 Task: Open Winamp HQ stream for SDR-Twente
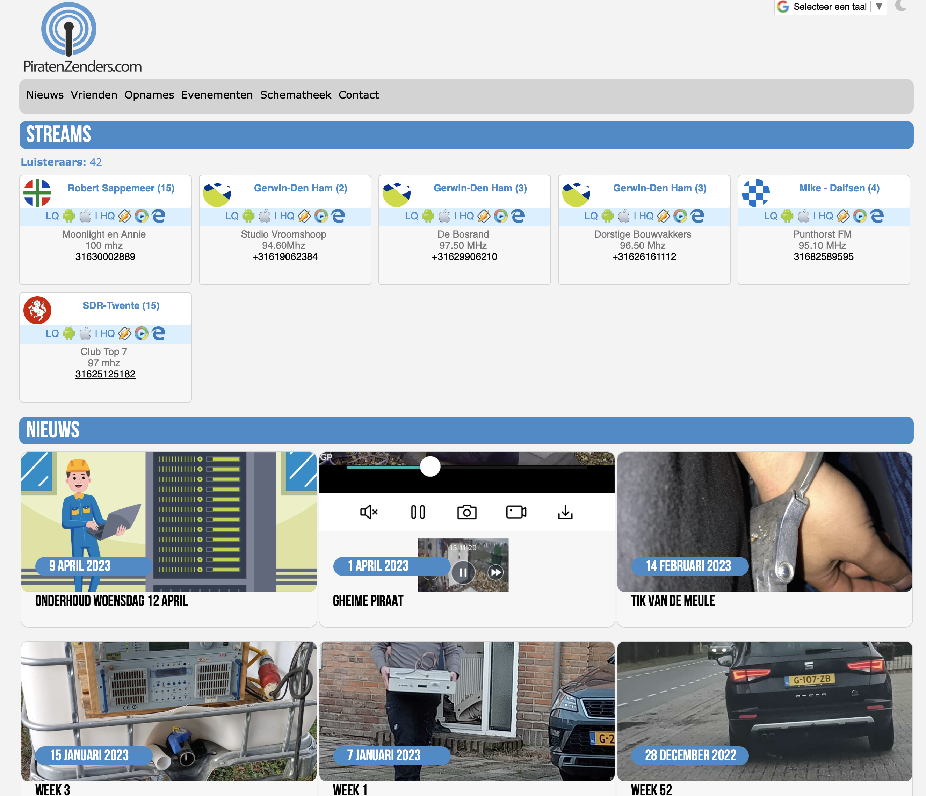(x=124, y=333)
